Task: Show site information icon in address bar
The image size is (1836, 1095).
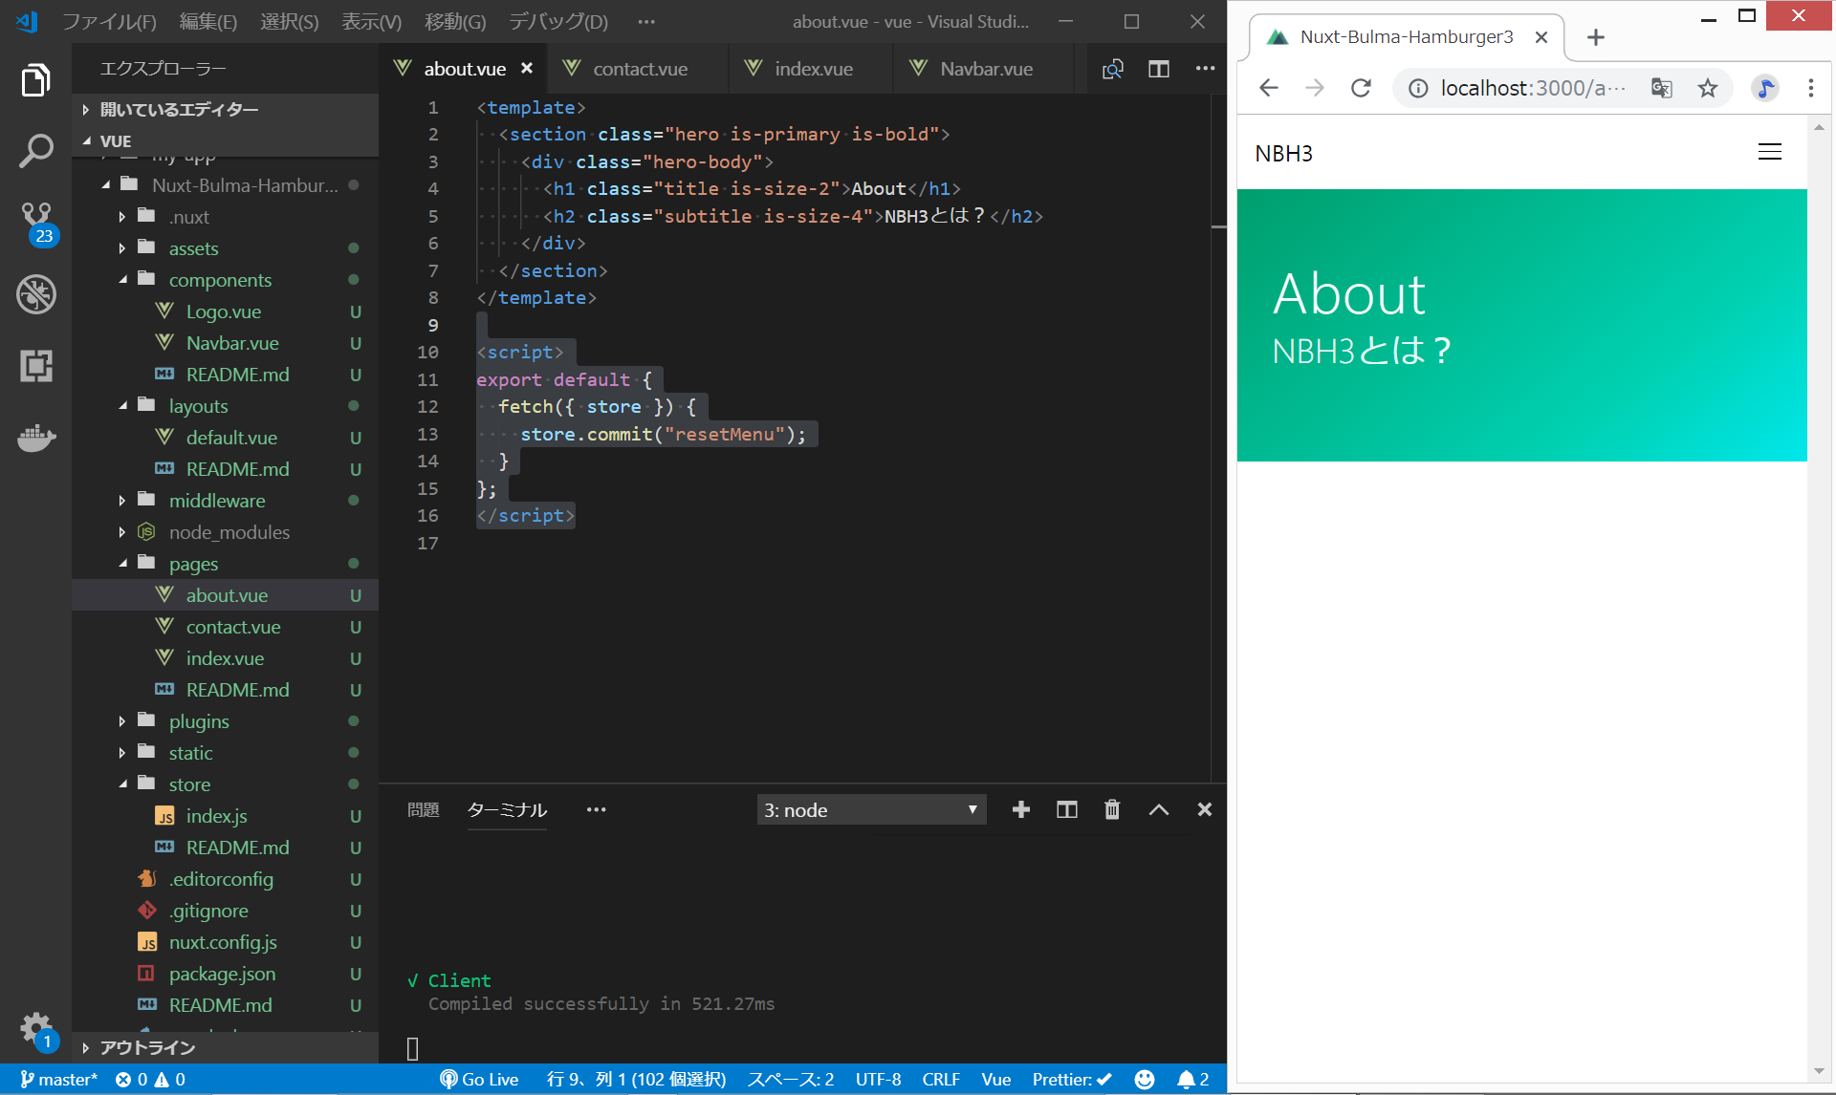Action: [x=1417, y=89]
